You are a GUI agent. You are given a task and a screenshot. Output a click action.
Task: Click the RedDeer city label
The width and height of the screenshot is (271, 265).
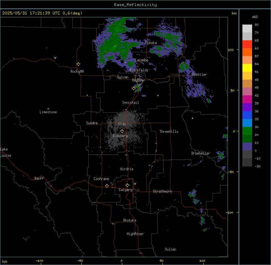tap(138, 80)
